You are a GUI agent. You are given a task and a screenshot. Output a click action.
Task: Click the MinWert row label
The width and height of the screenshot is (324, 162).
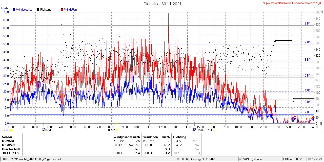click(x=8, y=141)
